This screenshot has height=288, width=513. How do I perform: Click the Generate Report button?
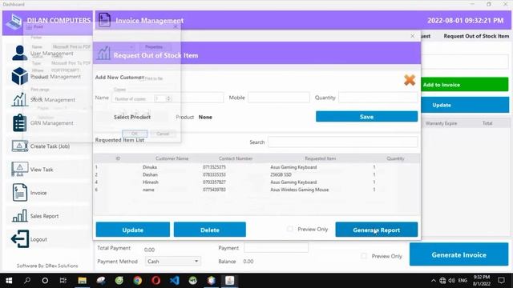[376, 230]
